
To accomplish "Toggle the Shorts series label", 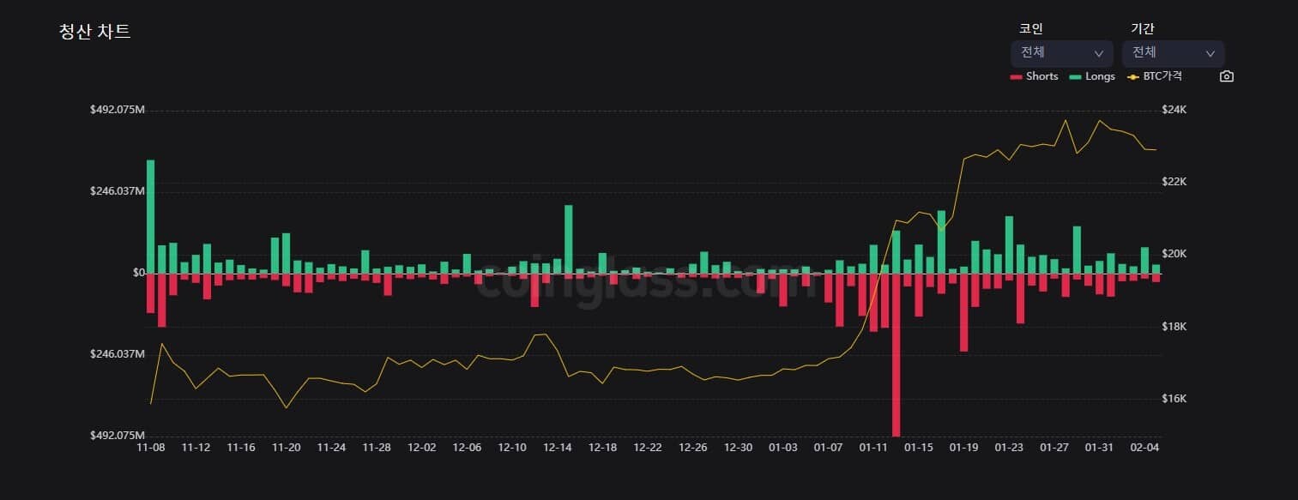I will tap(1042, 76).
